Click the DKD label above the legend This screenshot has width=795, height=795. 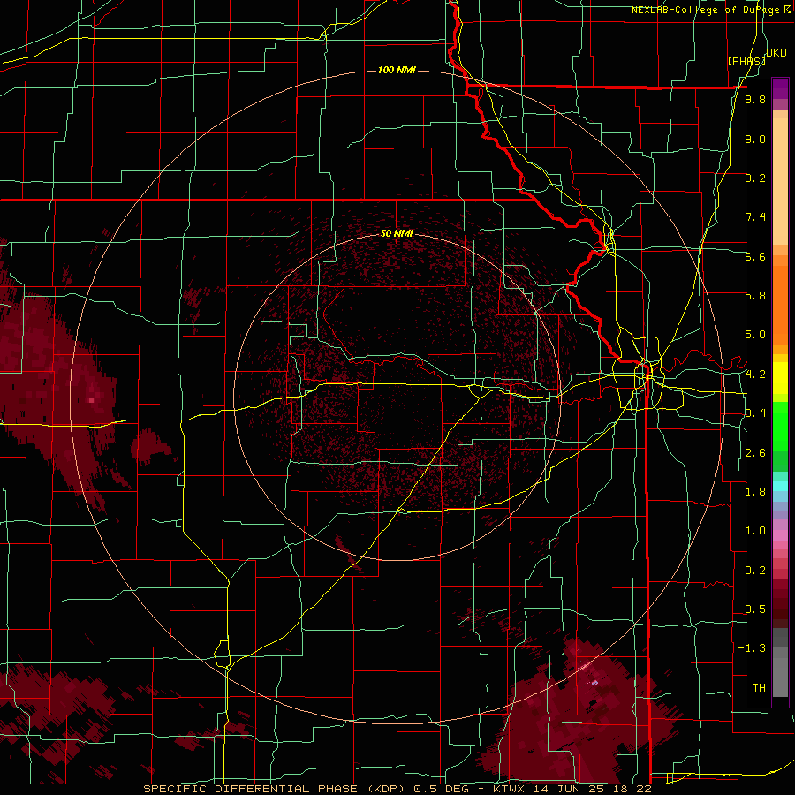(x=776, y=53)
